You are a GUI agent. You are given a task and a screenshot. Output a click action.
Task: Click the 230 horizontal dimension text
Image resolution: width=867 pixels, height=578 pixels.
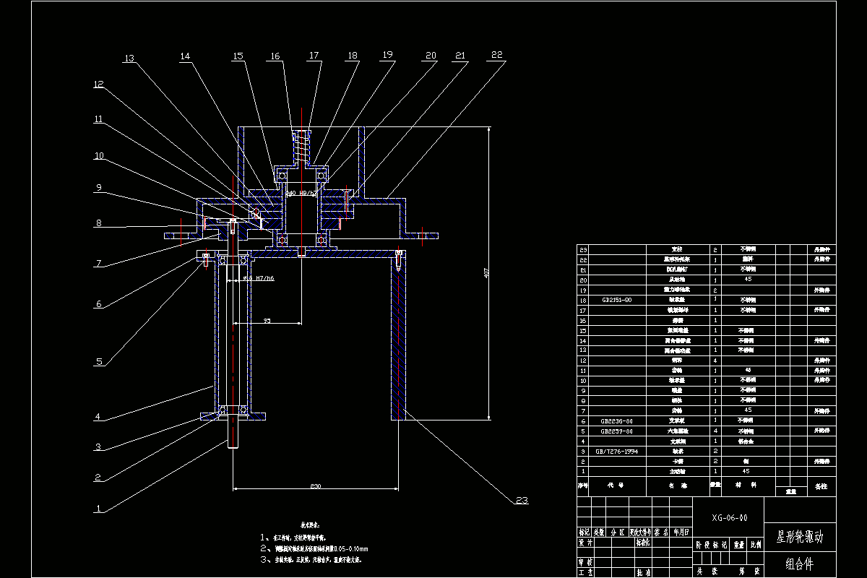pos(314,486)
